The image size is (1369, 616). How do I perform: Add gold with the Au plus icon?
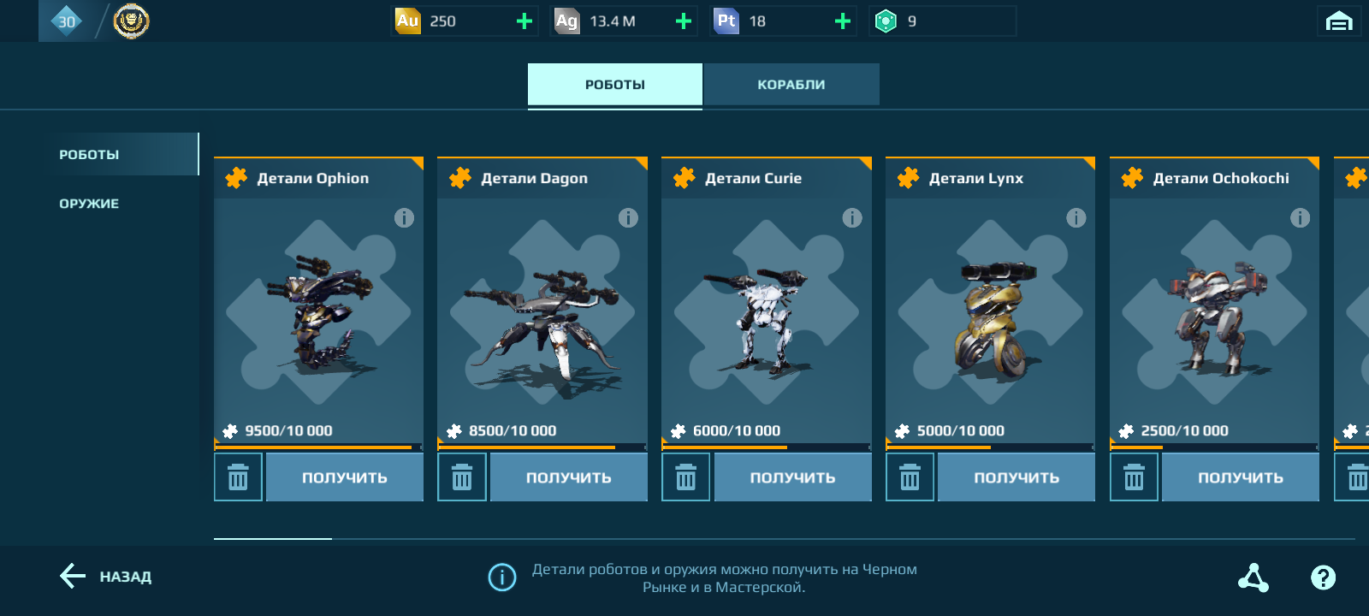[524, 21]
